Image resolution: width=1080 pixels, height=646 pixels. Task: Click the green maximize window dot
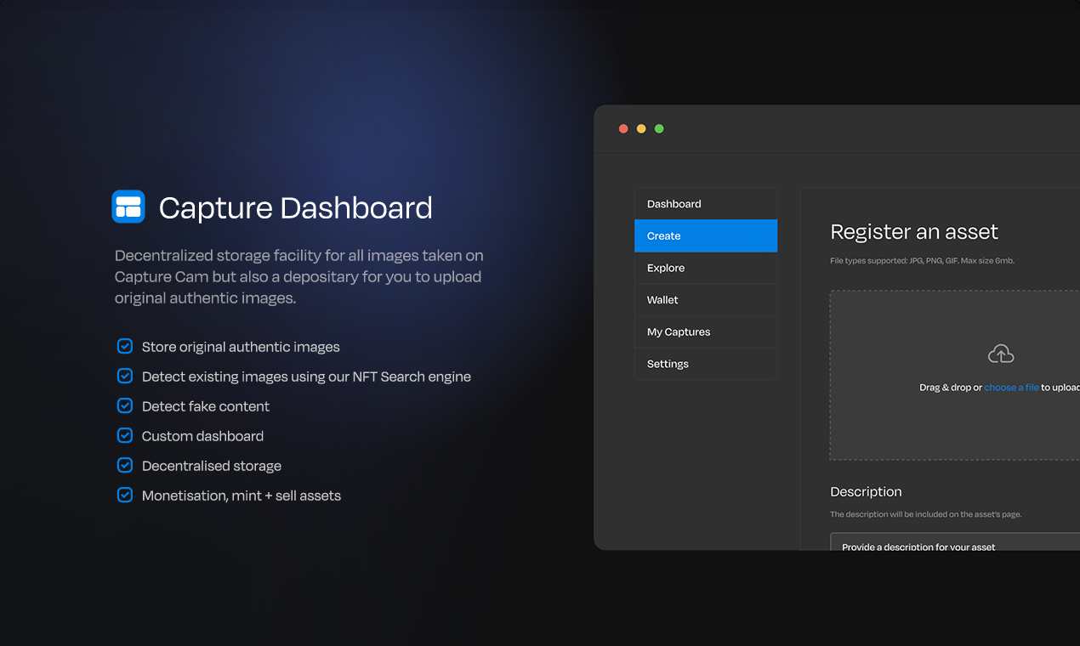(x=659, y=129)
